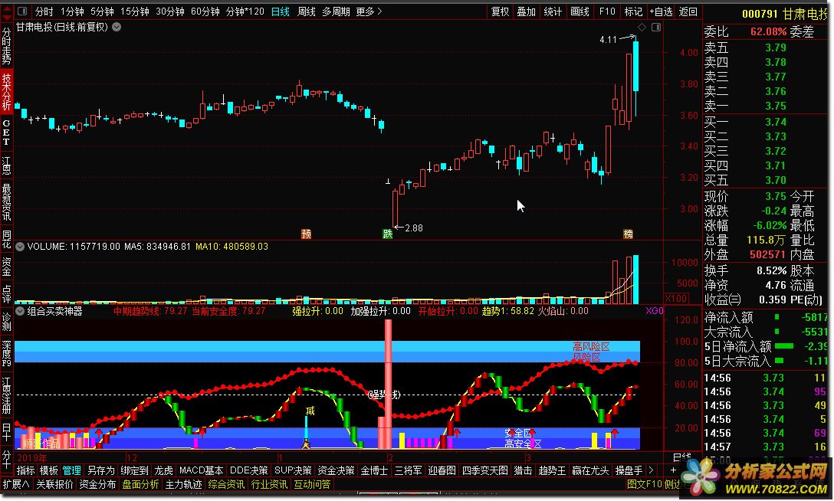Click the 榜 marker icon on the chart
The image size is (834, 501).
(x=629, y=233)
